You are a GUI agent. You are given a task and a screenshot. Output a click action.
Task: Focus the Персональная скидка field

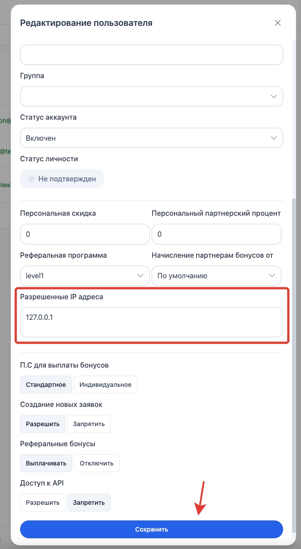coord(85,234)
